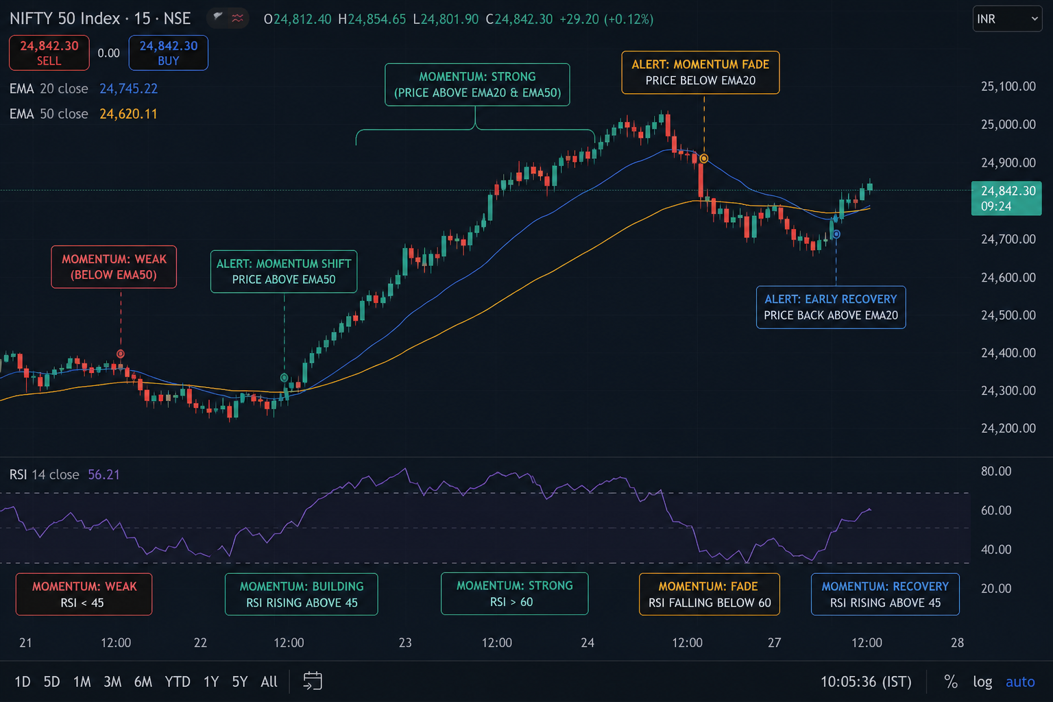
Task: Click the RSI value 56.21
Action: [x=104, y=474]
